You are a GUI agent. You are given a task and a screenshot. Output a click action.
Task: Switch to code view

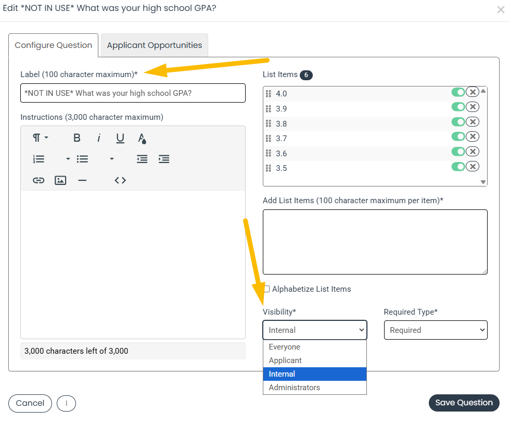(x=120, y=180)
